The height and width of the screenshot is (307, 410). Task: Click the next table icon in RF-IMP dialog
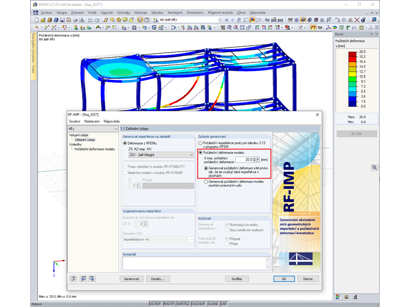(x=92, y=278)
